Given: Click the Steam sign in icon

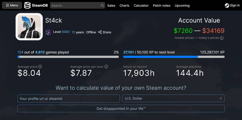Looking at the screenshot, I should (x=227, y=5).
